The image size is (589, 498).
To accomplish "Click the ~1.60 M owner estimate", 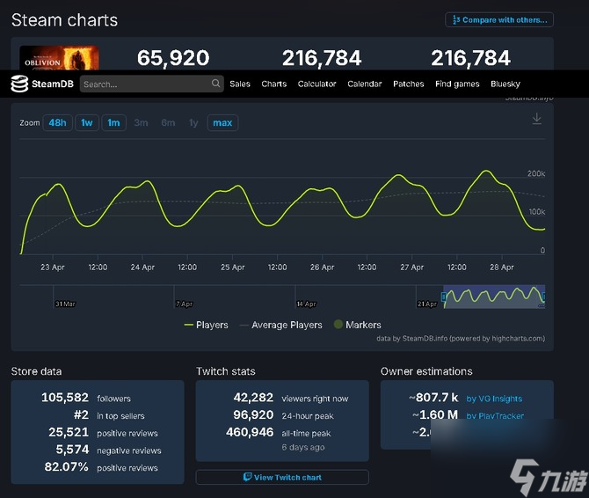I will click(435, 415).
